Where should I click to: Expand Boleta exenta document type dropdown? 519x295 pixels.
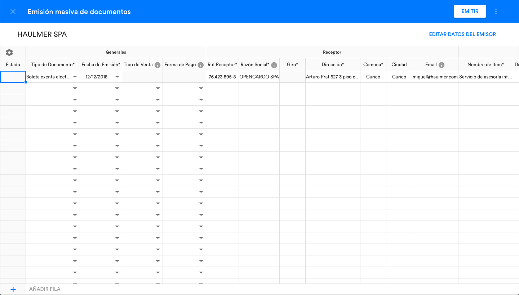coord(75,77)
